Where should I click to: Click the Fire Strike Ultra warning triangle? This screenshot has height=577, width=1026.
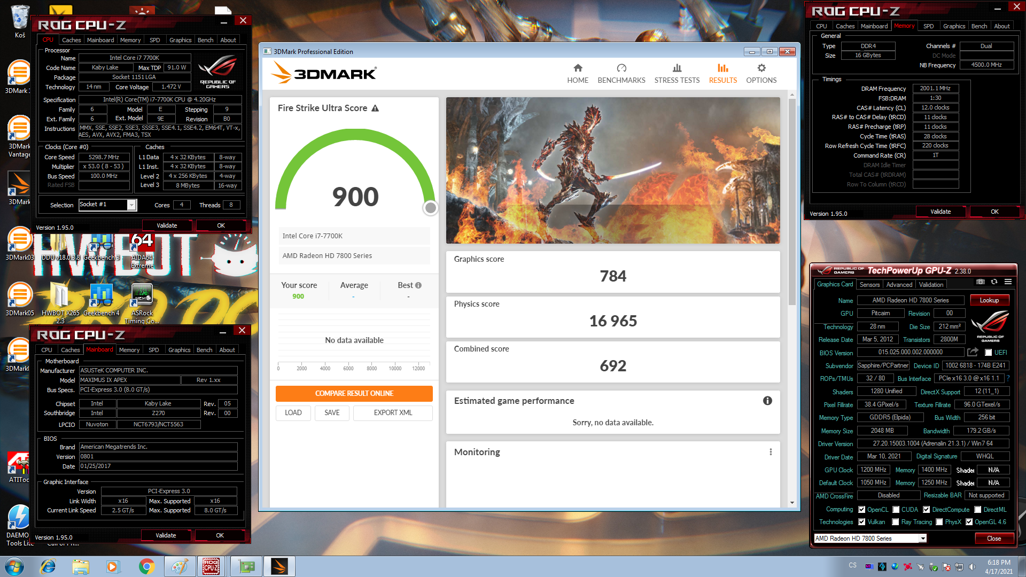coord(375,108)
